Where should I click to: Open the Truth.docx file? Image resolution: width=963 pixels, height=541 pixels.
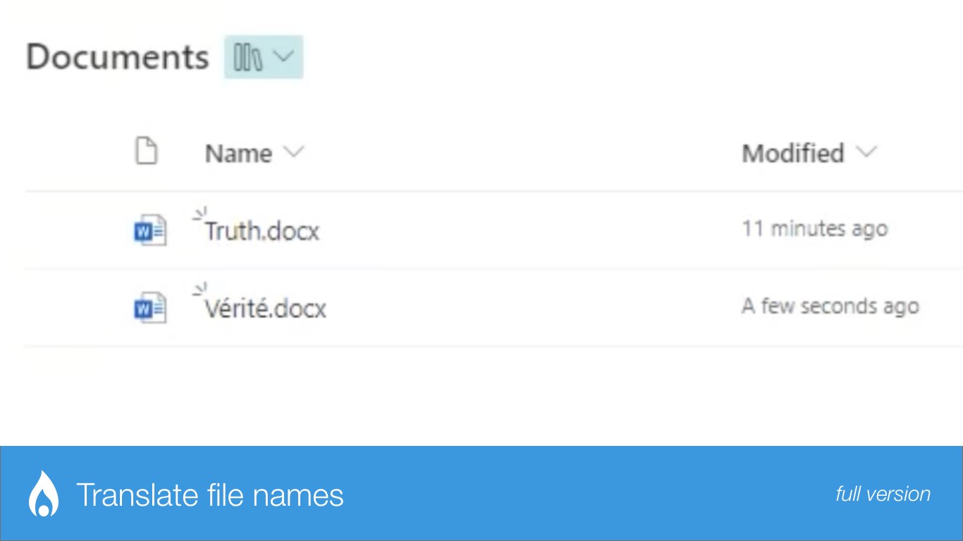(x=262, y=231)
